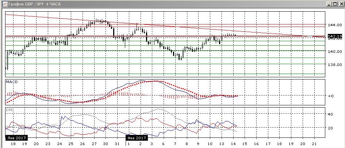Click date label 30 on time axis
Screen dimensions: 345x148
[x=106, y=144]
